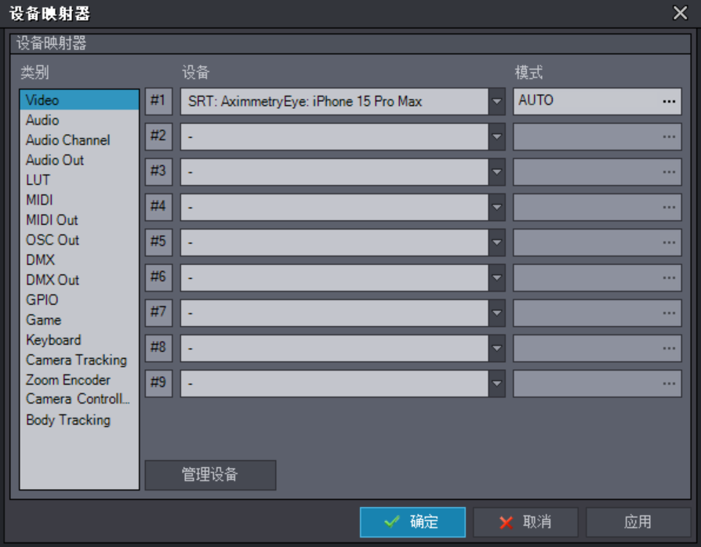The width and height of the screenshot is (701, 547).
Task: Select the MIDI category
Action: [79, 200]
